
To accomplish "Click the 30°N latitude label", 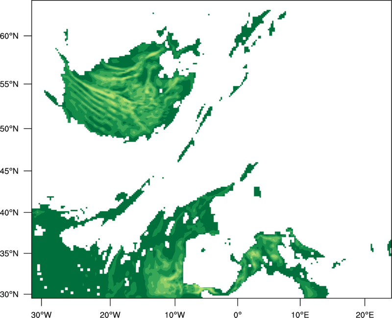I will [9, 295].
